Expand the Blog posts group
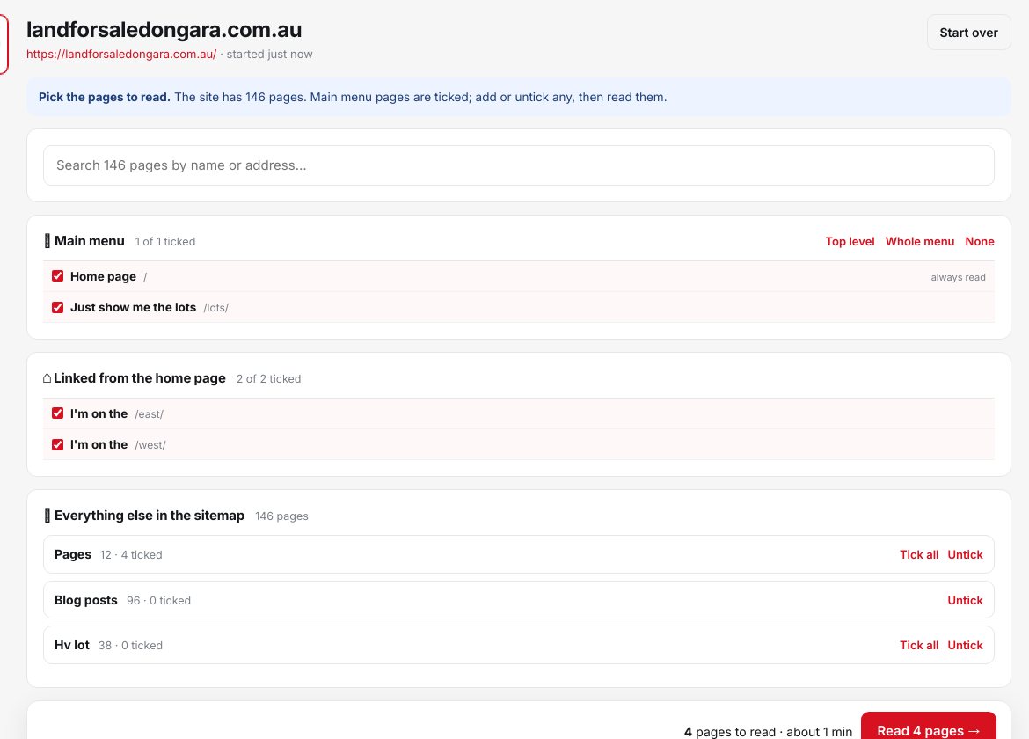 click(518, 600)
